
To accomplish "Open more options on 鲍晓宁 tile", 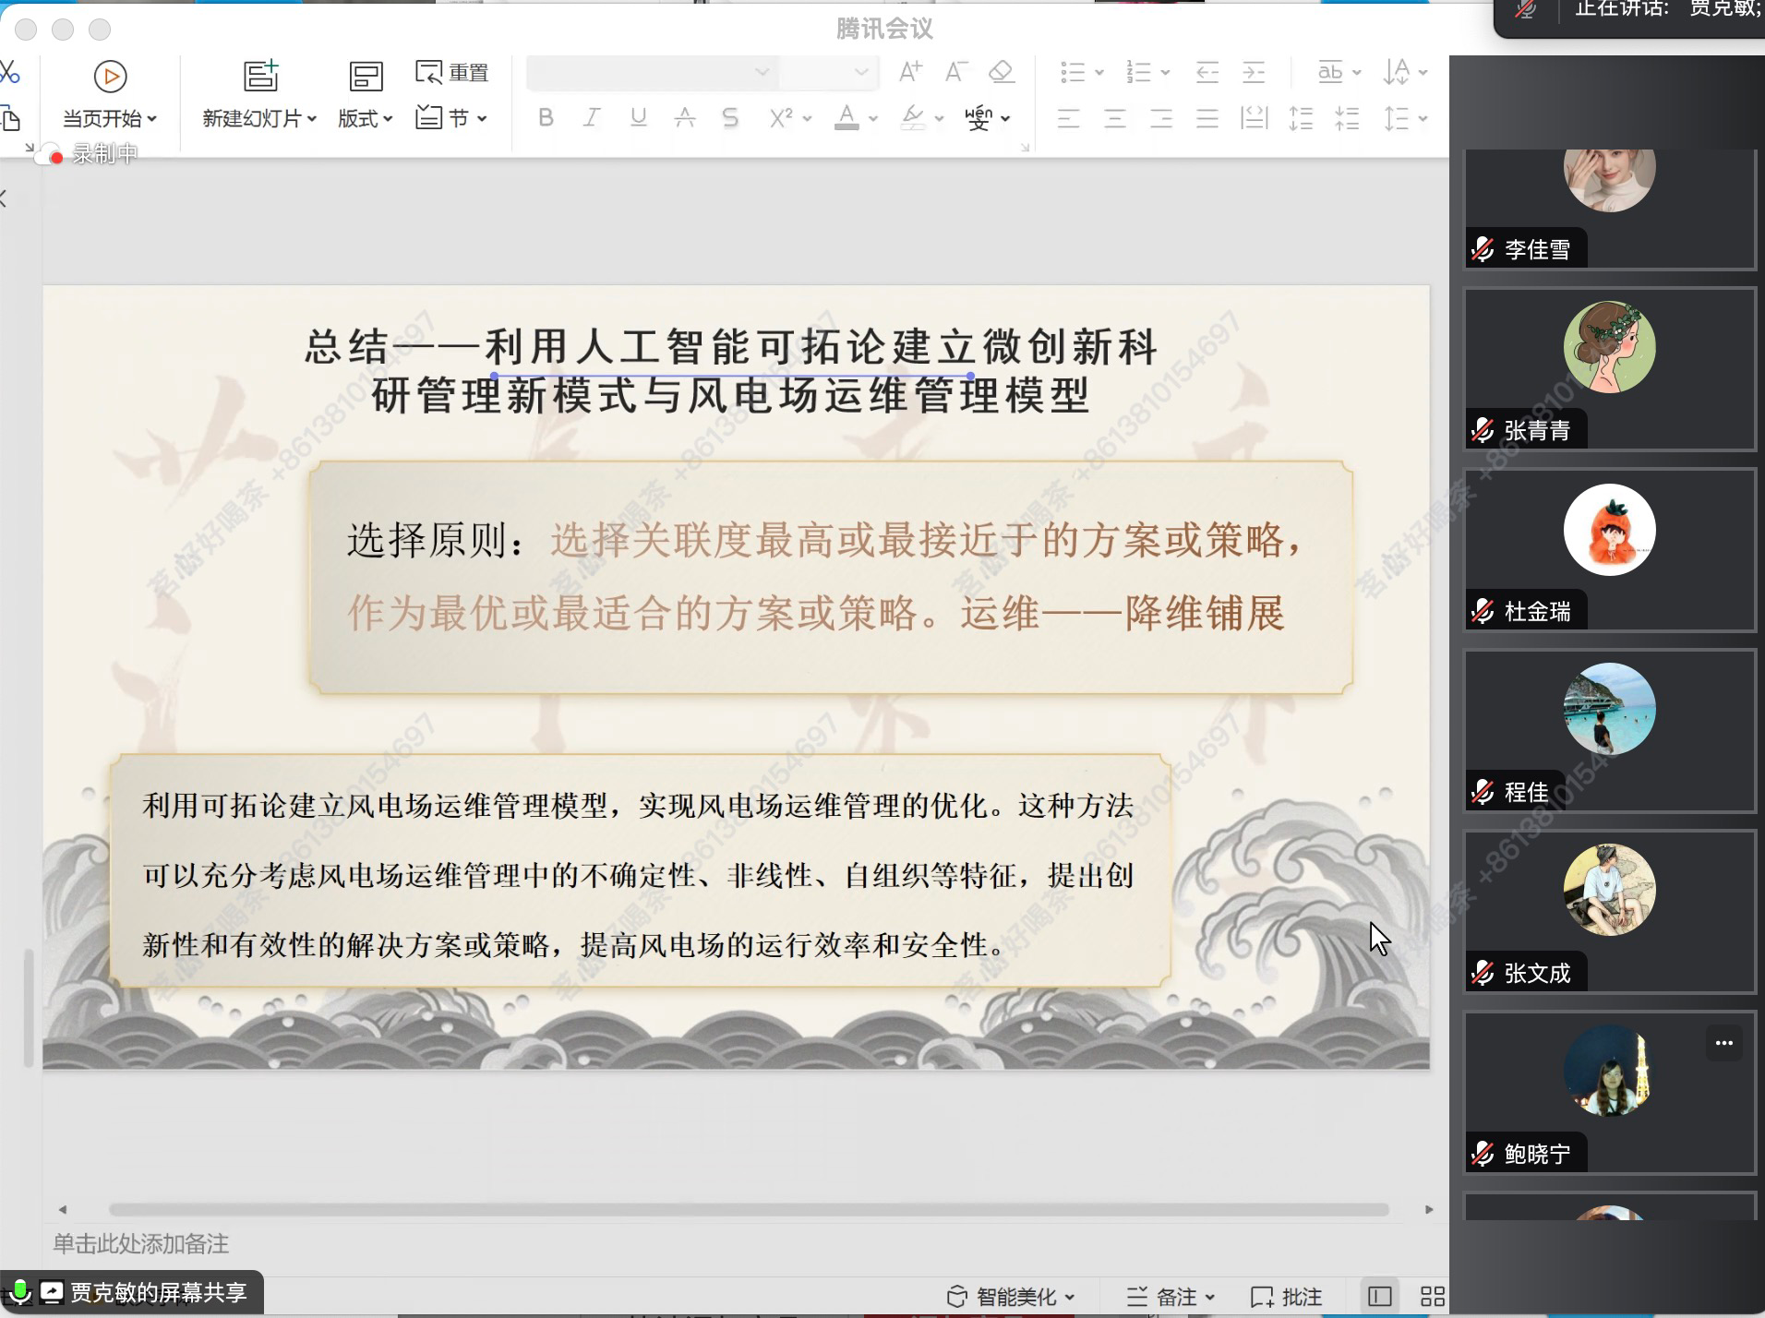I will coord(1724,1043).
